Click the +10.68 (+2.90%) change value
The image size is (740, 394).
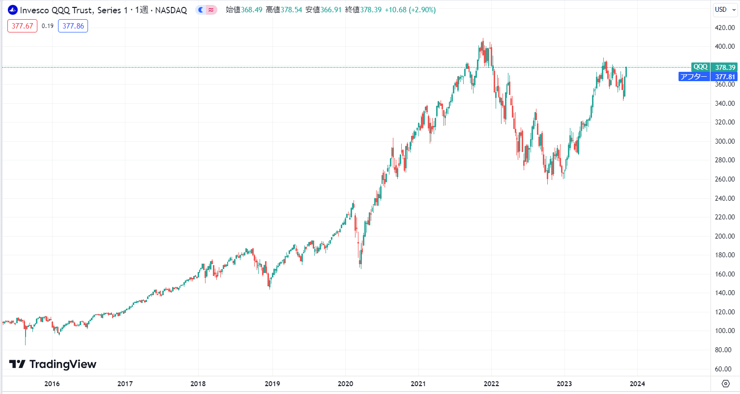point(410,10)
